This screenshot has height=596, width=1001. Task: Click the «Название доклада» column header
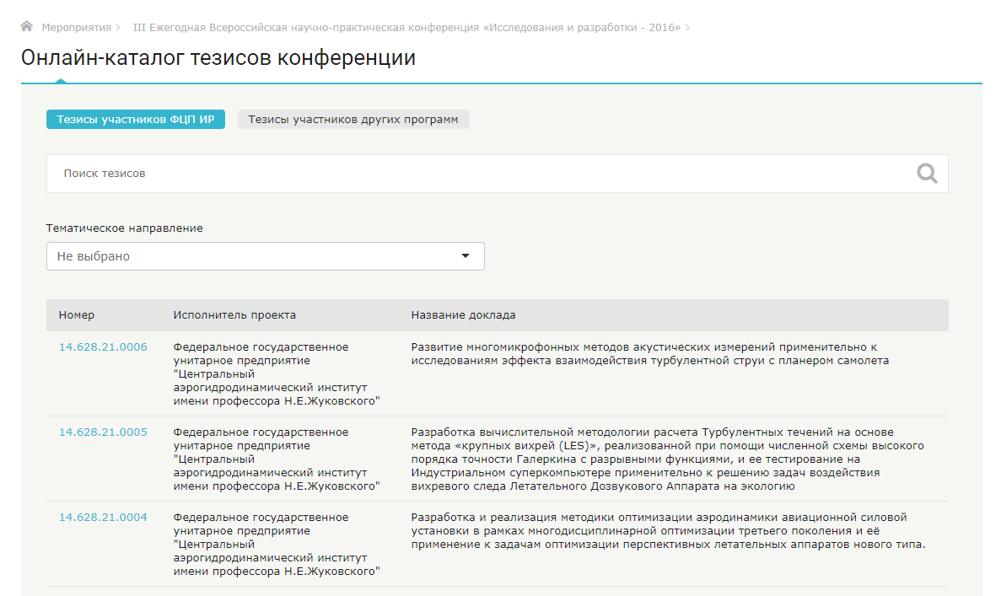pos(463,315)
